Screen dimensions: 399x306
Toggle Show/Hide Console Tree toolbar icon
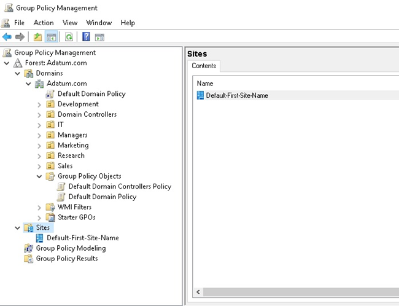click(x=51, y=37)
